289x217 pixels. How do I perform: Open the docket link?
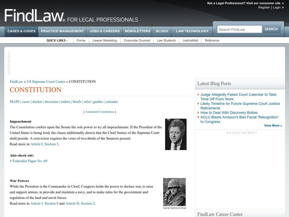tap(37, 102)
